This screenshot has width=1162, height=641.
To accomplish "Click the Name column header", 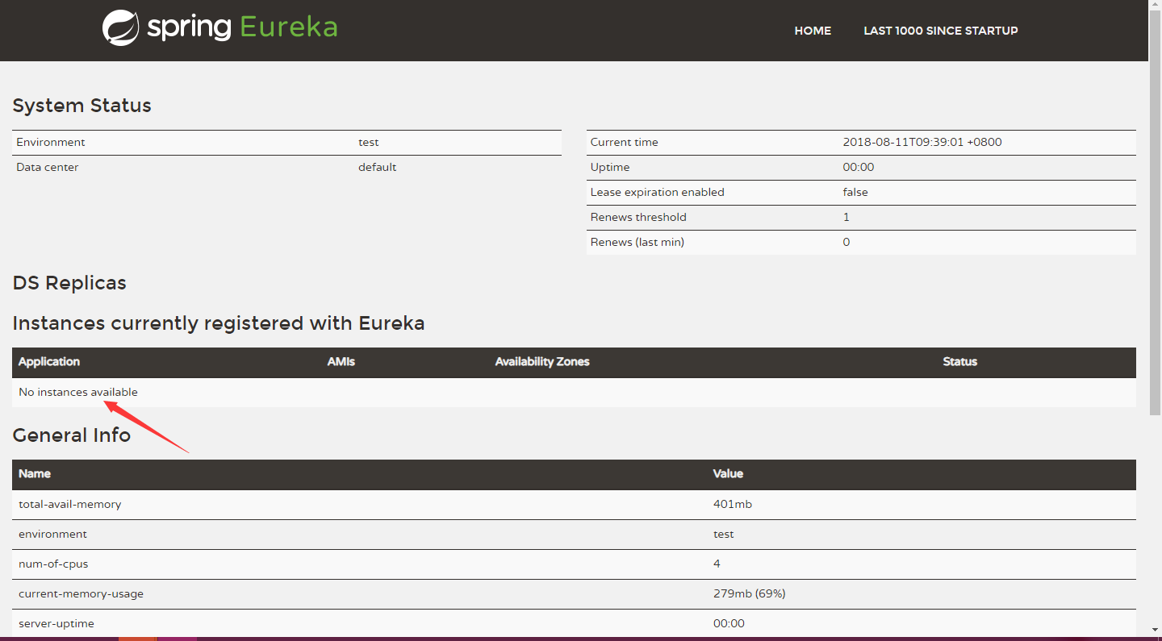I will coord(35,473).
